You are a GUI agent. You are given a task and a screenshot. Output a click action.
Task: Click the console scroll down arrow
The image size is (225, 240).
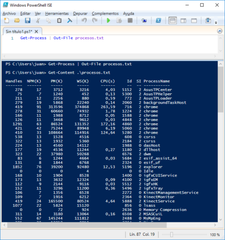(221, 219)
